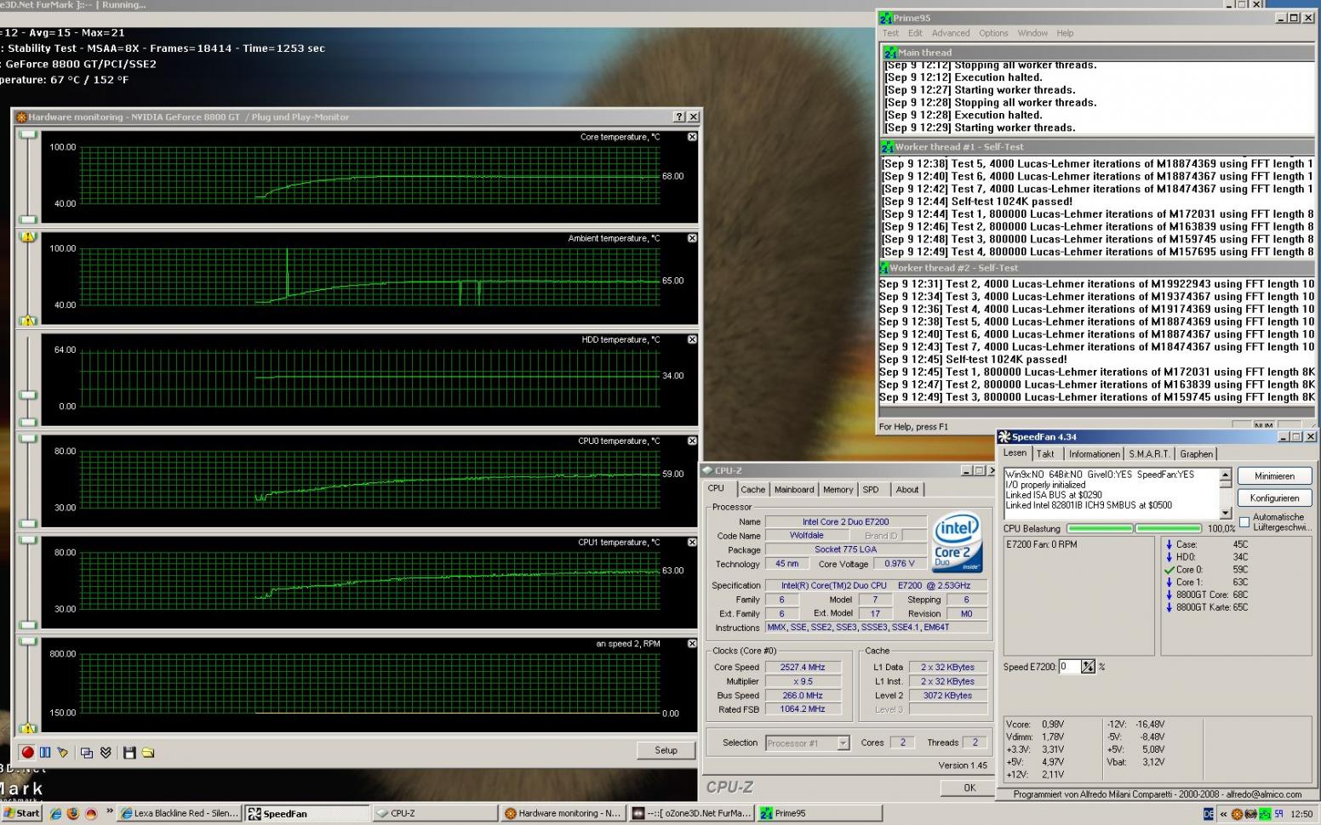Switch to S.M.A.R.T. tab in SpeedFan
Screen dimensions: 1321x825
1149,454
